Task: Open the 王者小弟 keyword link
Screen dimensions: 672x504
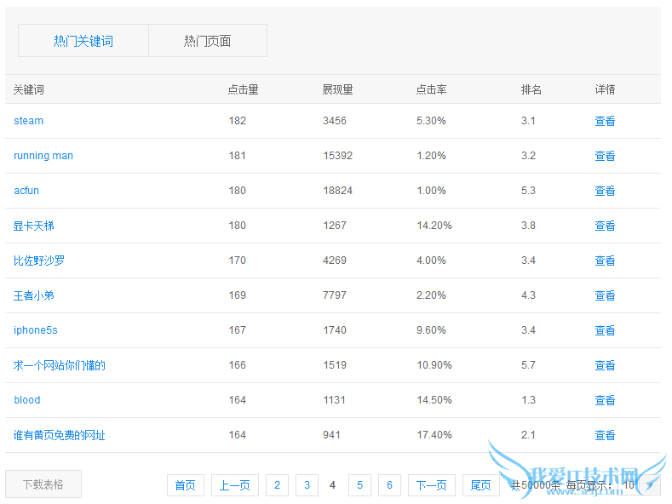Action: (33, 295)
